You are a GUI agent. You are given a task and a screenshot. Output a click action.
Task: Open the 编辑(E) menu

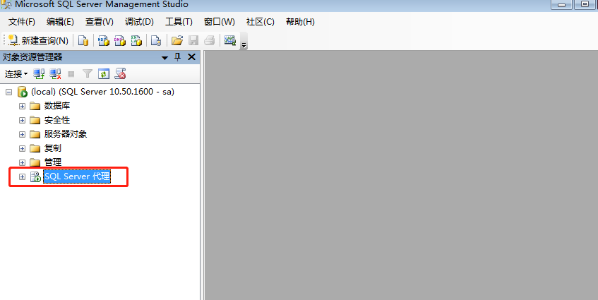[x=60, y=22]
